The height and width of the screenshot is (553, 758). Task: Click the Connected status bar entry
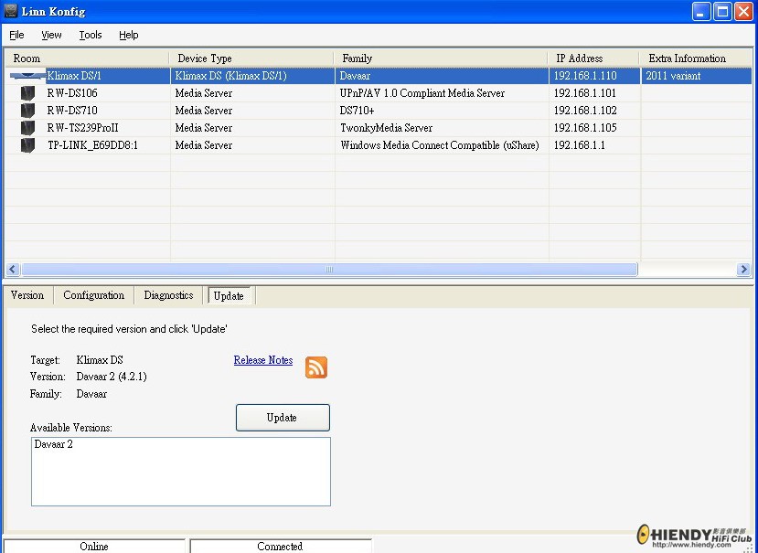[281, 547]
